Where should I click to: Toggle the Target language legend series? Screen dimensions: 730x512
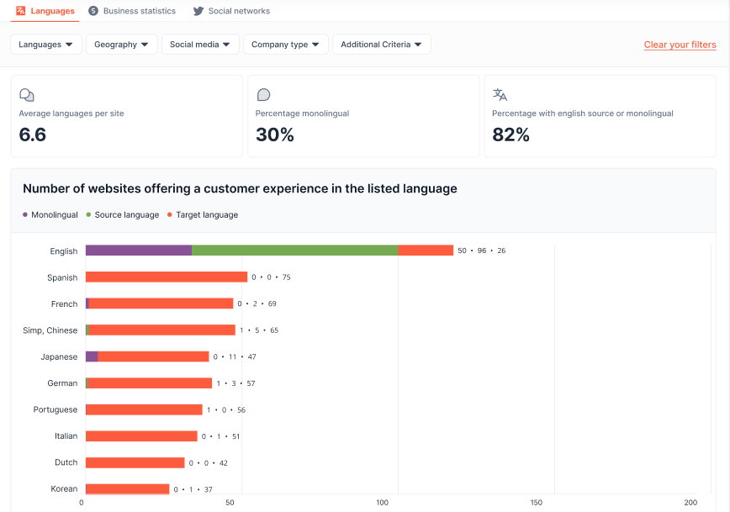(203, 215)
